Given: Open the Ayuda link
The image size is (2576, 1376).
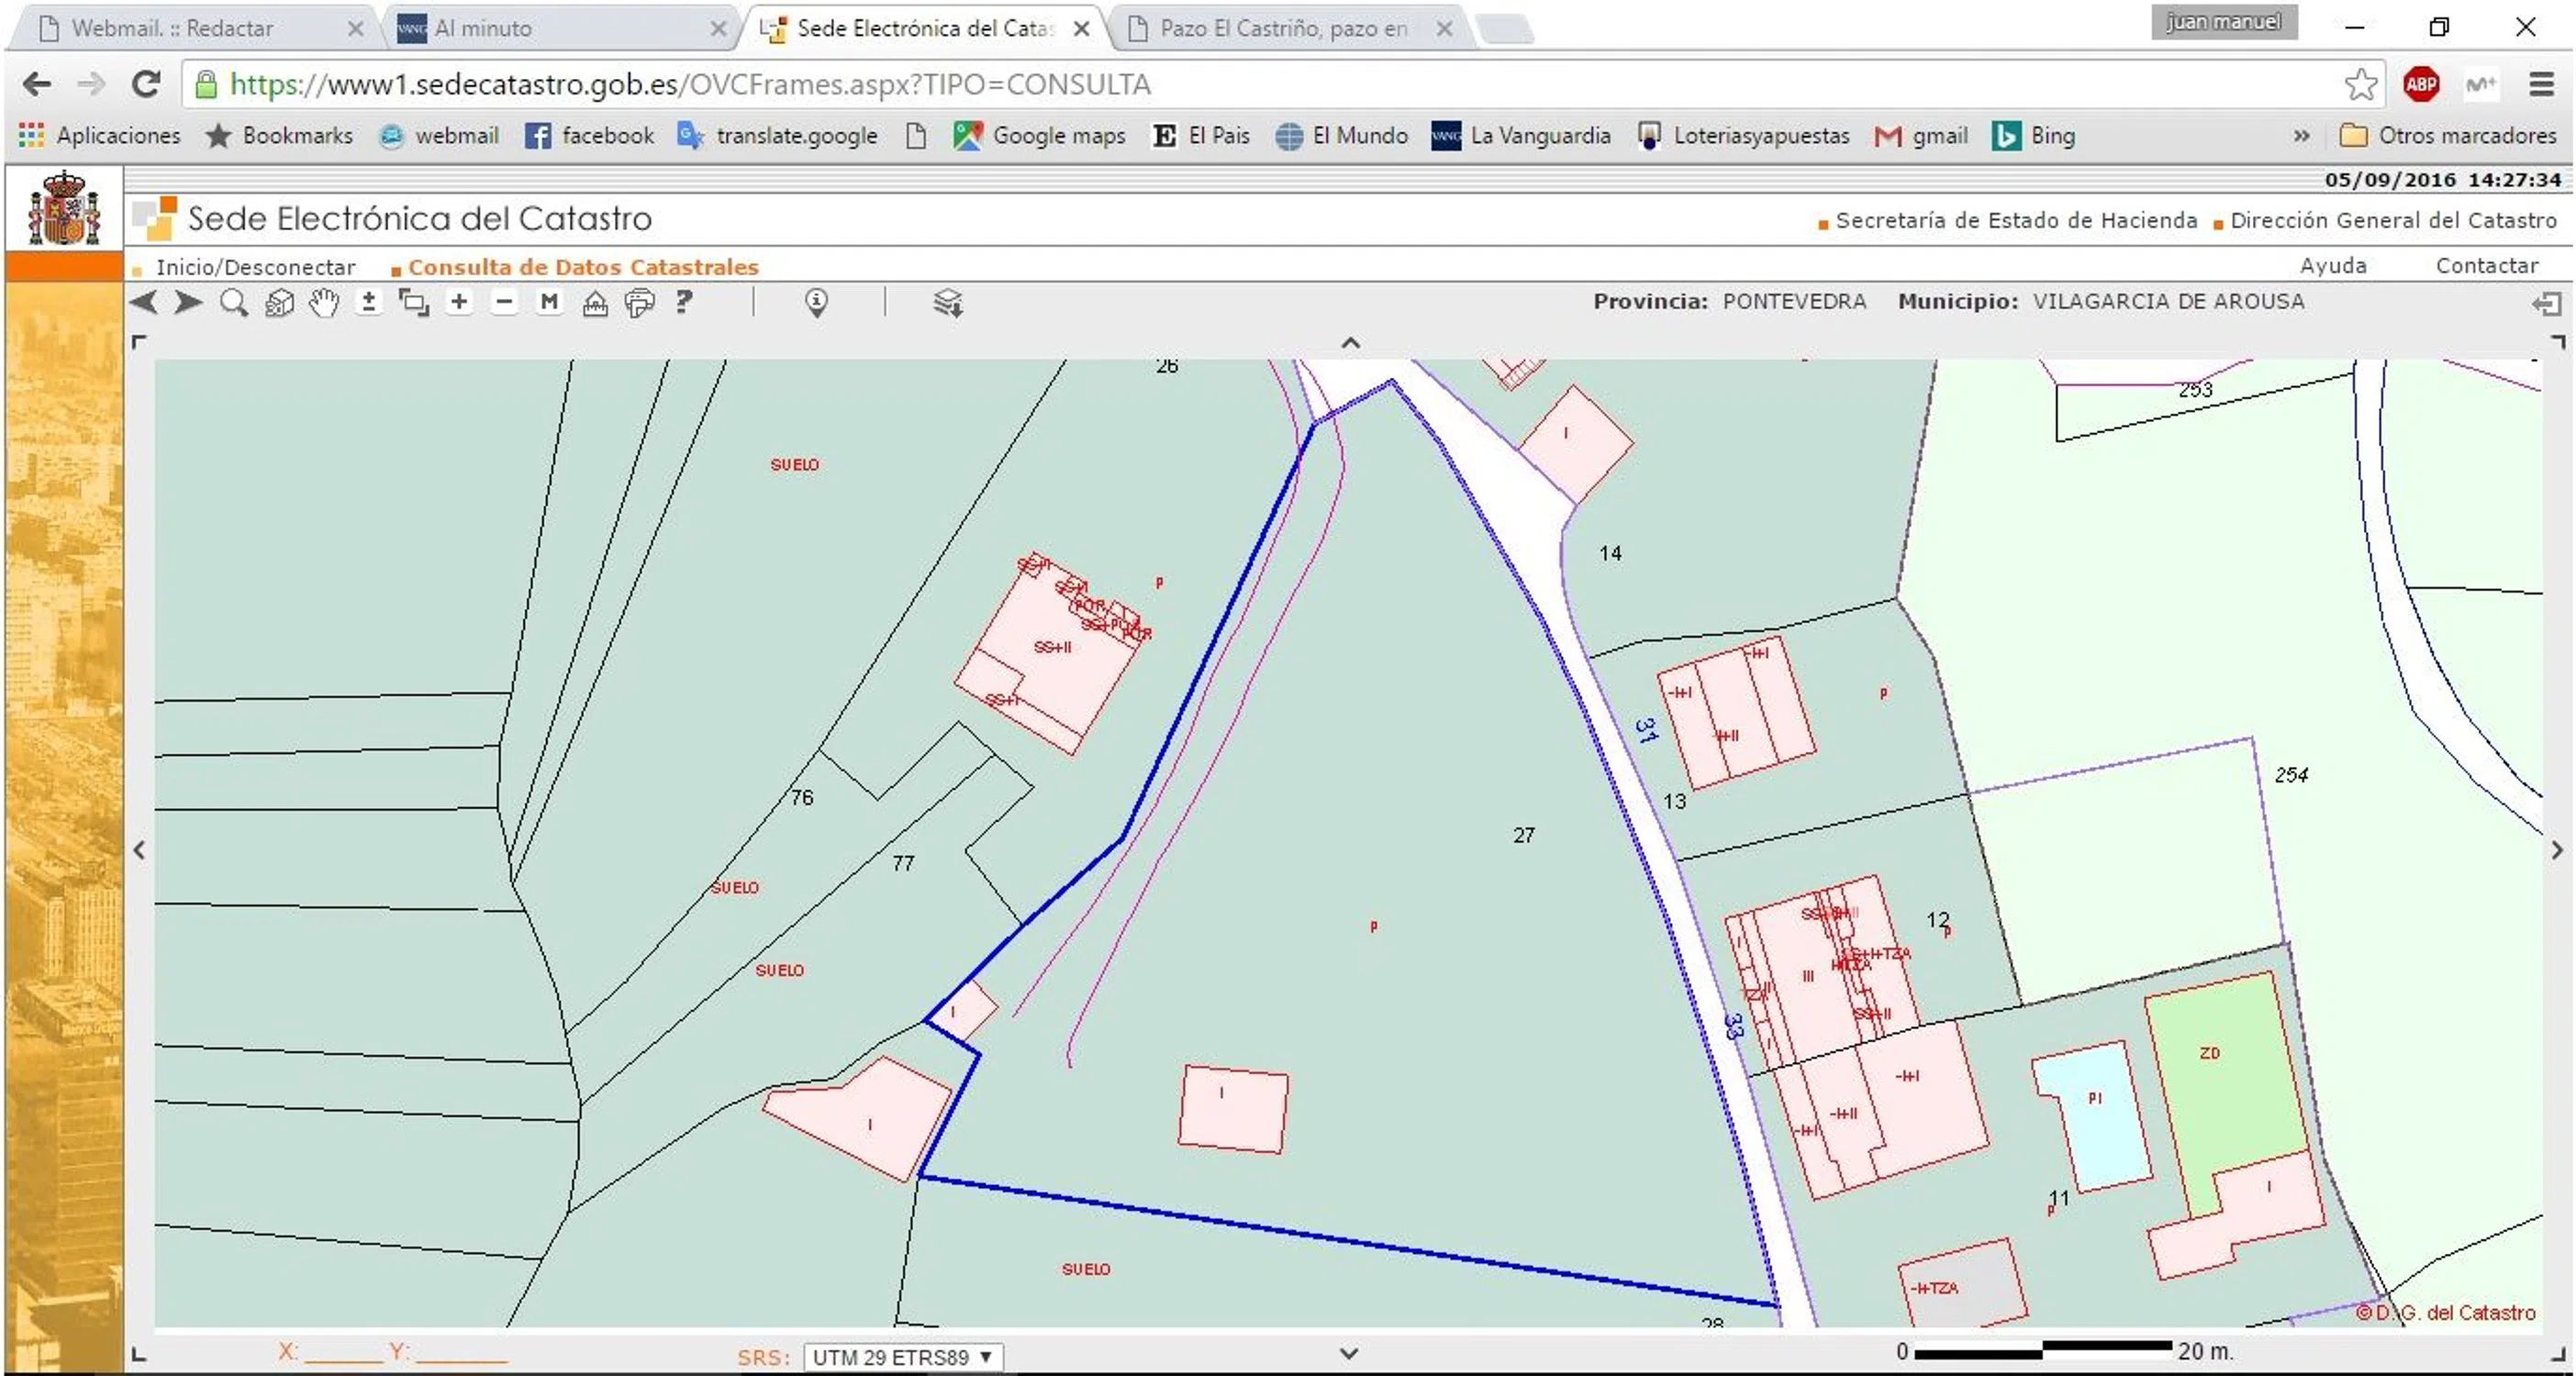Looking at the screenshot, I should [2332, 266].
